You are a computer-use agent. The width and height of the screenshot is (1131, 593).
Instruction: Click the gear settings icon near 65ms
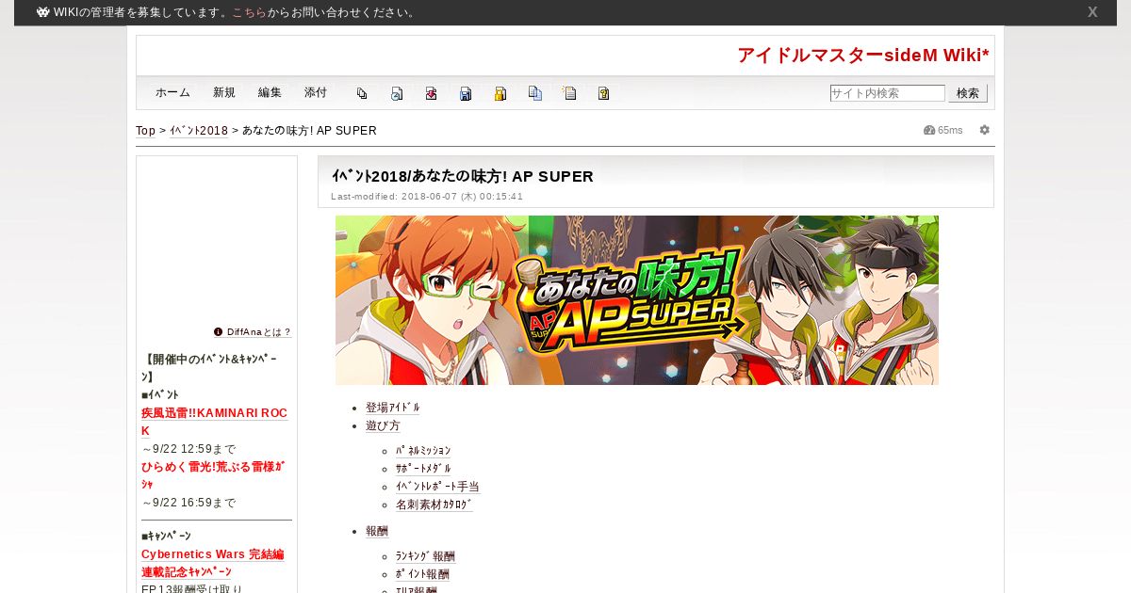pyautogui.click(x=985, y=130)
